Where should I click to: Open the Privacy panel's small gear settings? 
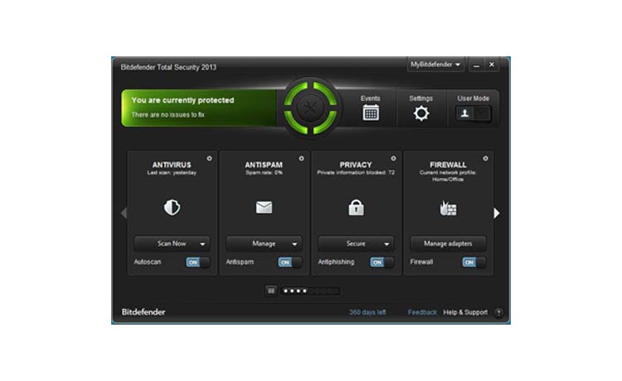point(393,158)
